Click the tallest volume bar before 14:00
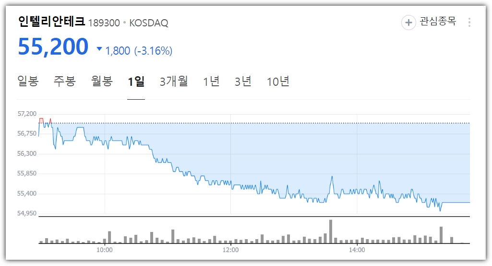The height and width of the screenshot is (266, 492). point(331,231)
